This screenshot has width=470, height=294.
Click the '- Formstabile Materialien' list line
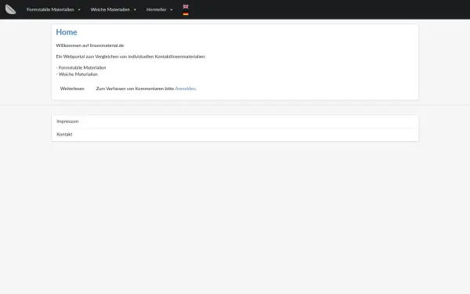pos(81,67)
